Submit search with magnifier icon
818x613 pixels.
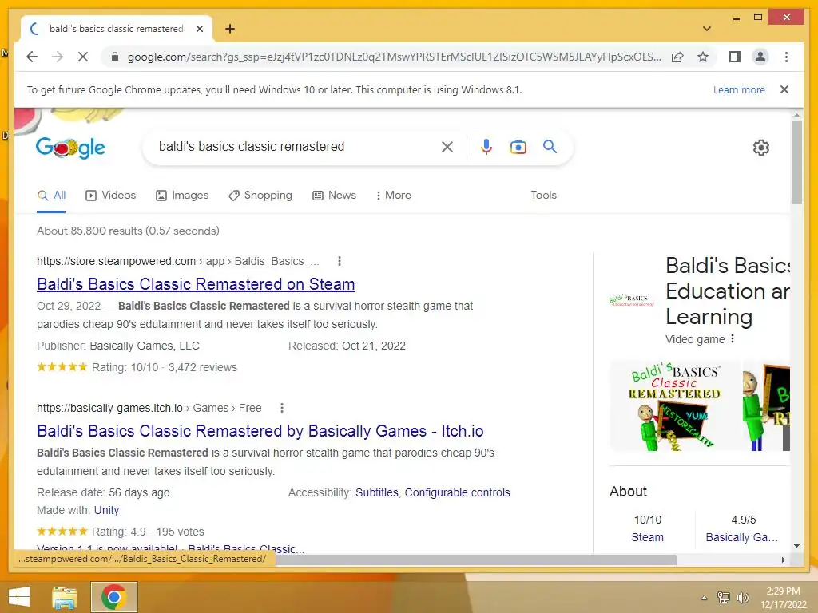click(550, 147)
